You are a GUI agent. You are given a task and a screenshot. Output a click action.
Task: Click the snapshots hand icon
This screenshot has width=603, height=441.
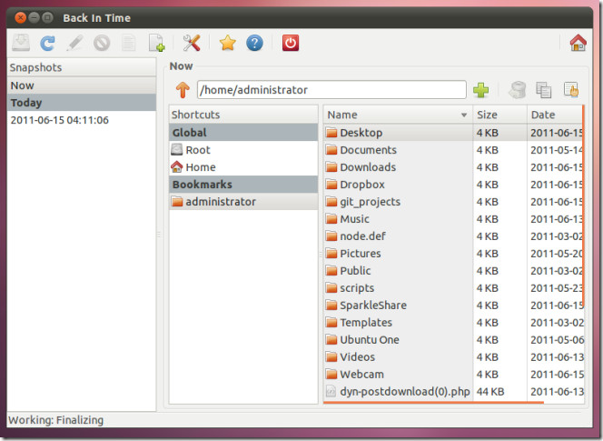tap(571, 90)
